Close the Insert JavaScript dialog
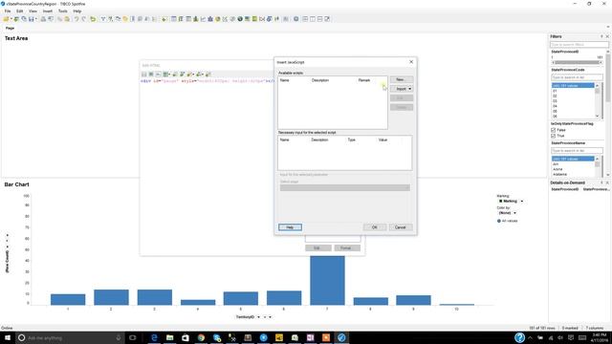This screenshot has width=612, height=344. pyautogui.click(x=411, y=62)
